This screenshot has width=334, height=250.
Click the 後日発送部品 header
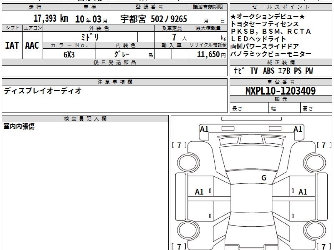[x=115, y=62]
